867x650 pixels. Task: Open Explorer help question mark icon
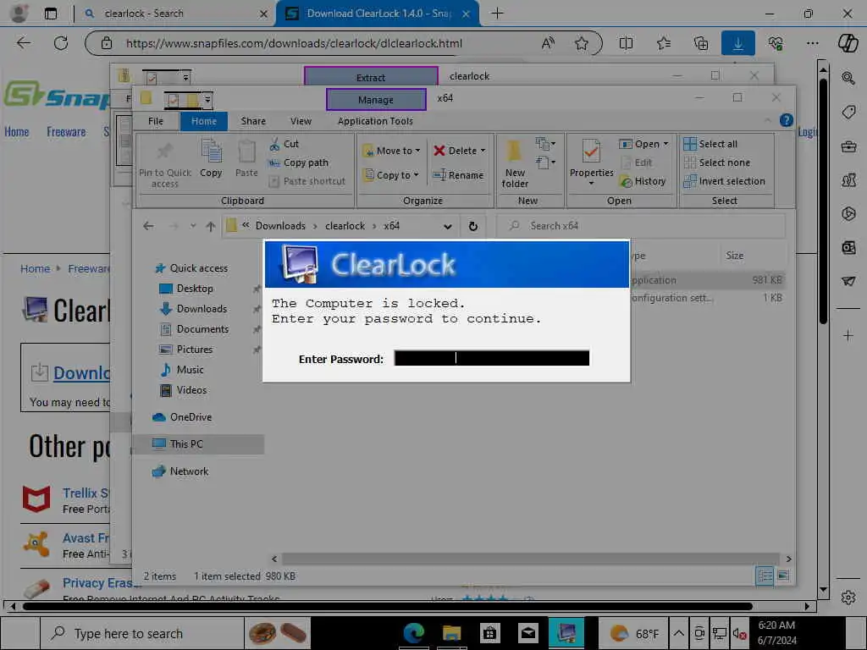coord(786,120)
